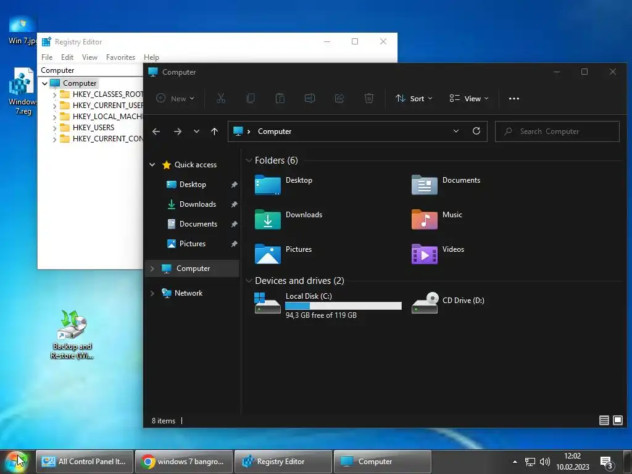This screenshot has width=632, height=474.
Task: Open the Documents folder icon
Action: (425, 185)
